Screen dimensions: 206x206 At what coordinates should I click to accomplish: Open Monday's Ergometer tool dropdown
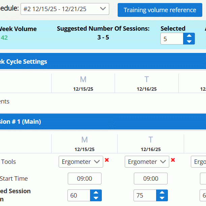click(81, 162)
